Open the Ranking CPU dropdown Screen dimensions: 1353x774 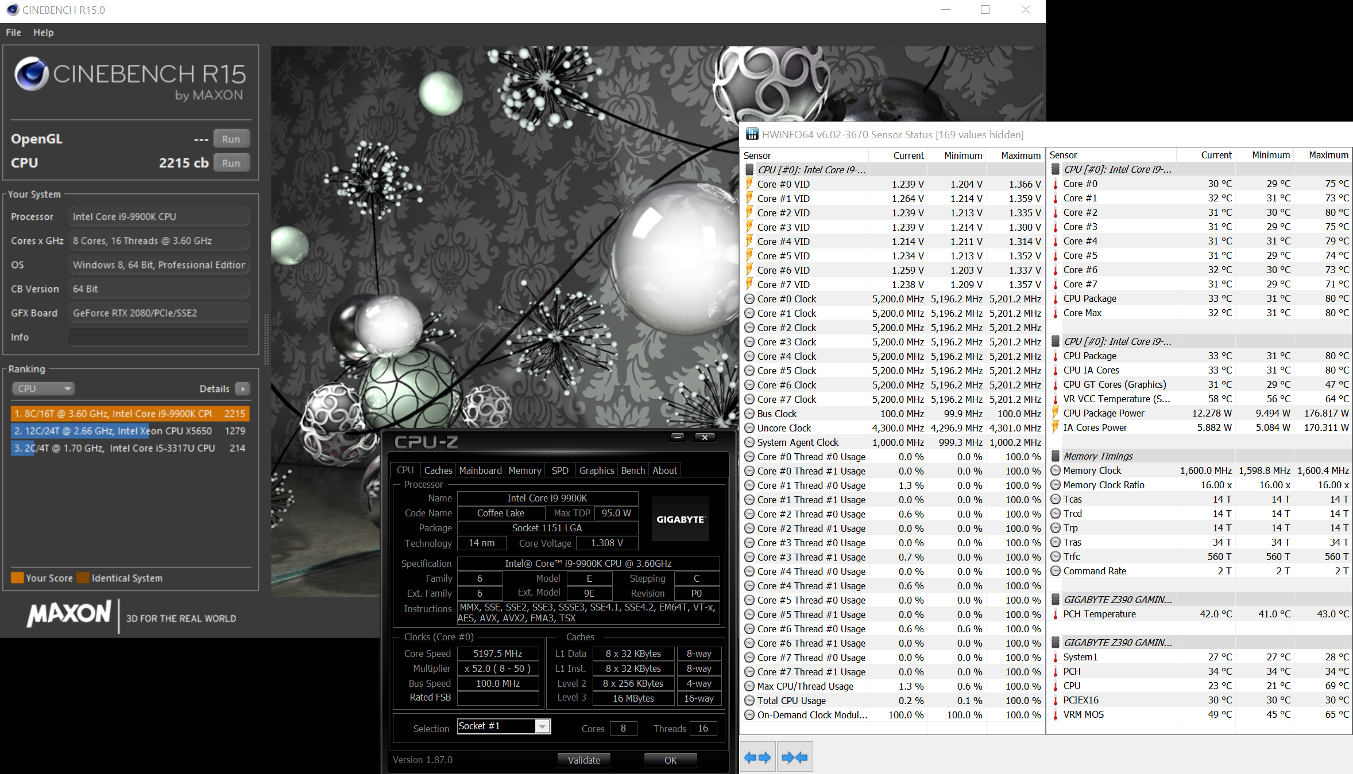coord(44,388)
